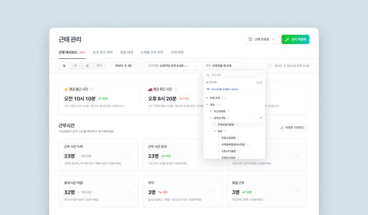Click the organization search input field
The width and height of the screenshot is (368, 215).
(234, 75)
